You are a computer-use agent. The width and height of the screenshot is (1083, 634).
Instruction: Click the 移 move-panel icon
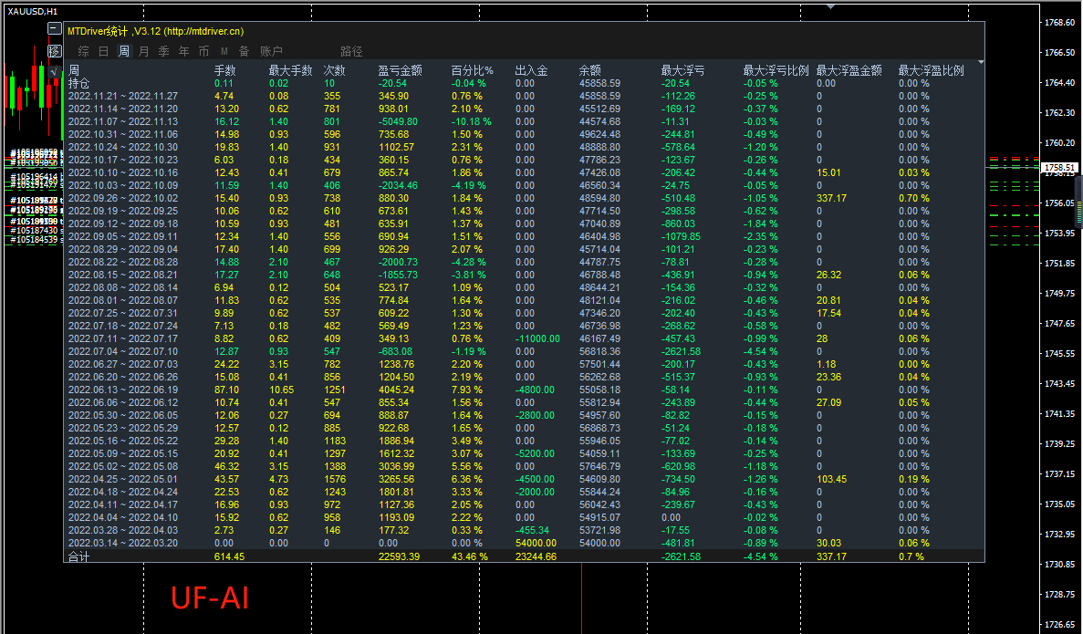coord(55,51)
